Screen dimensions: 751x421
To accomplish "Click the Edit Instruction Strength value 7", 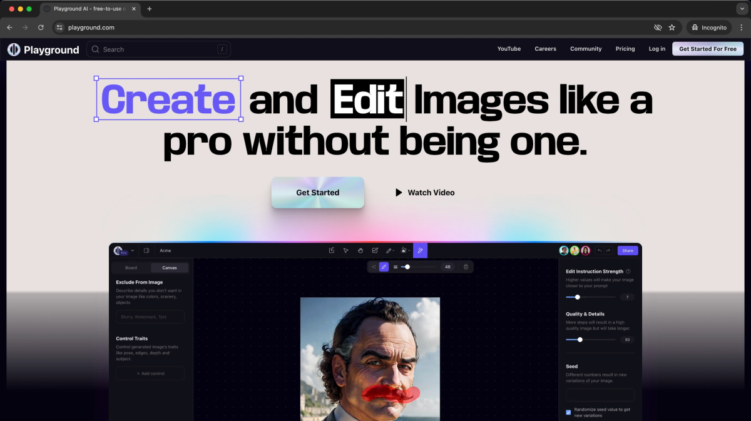I will point(626,297).
